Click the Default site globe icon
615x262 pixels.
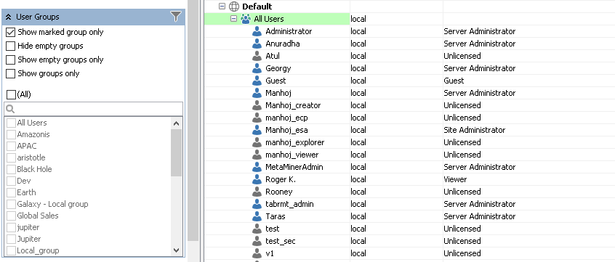234,7
